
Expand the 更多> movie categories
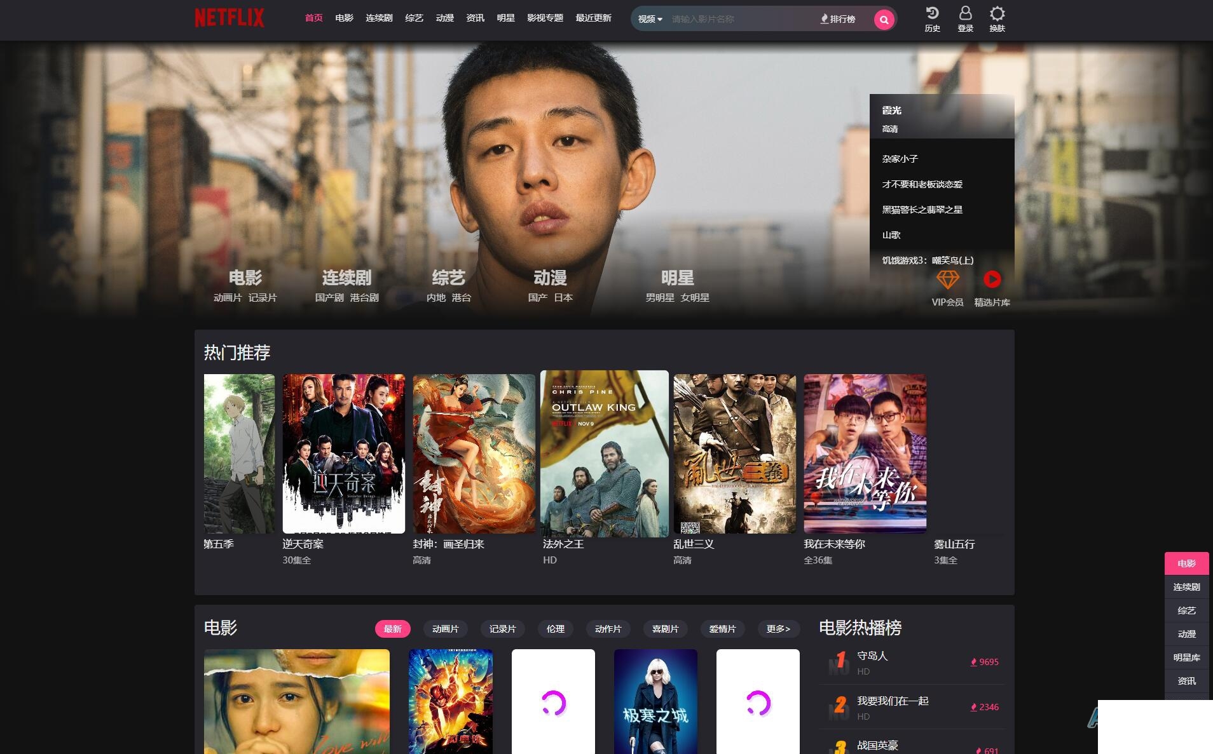tap(778, 629)
